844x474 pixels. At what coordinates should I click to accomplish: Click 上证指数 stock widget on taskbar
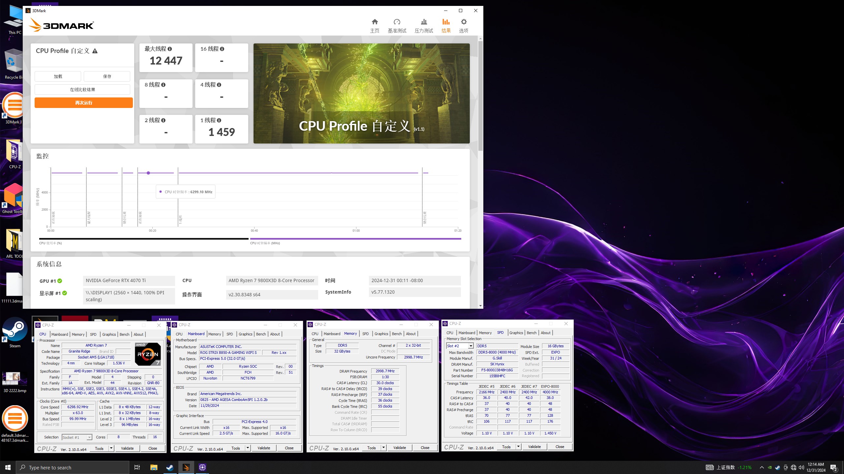(729, 467)
